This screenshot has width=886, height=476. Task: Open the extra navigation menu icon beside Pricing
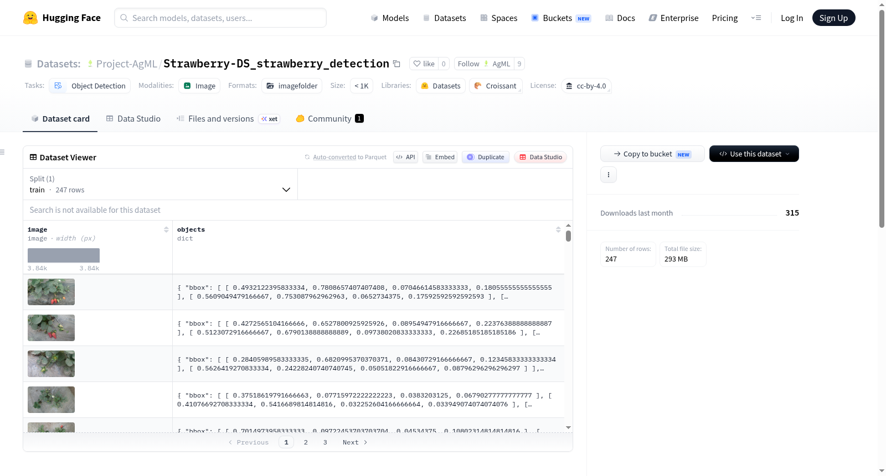tap(756, 18)
